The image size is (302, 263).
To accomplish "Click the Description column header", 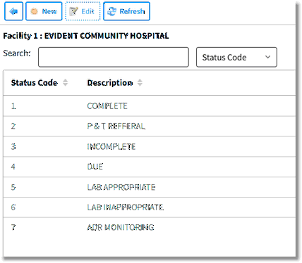I will point(110,83).
